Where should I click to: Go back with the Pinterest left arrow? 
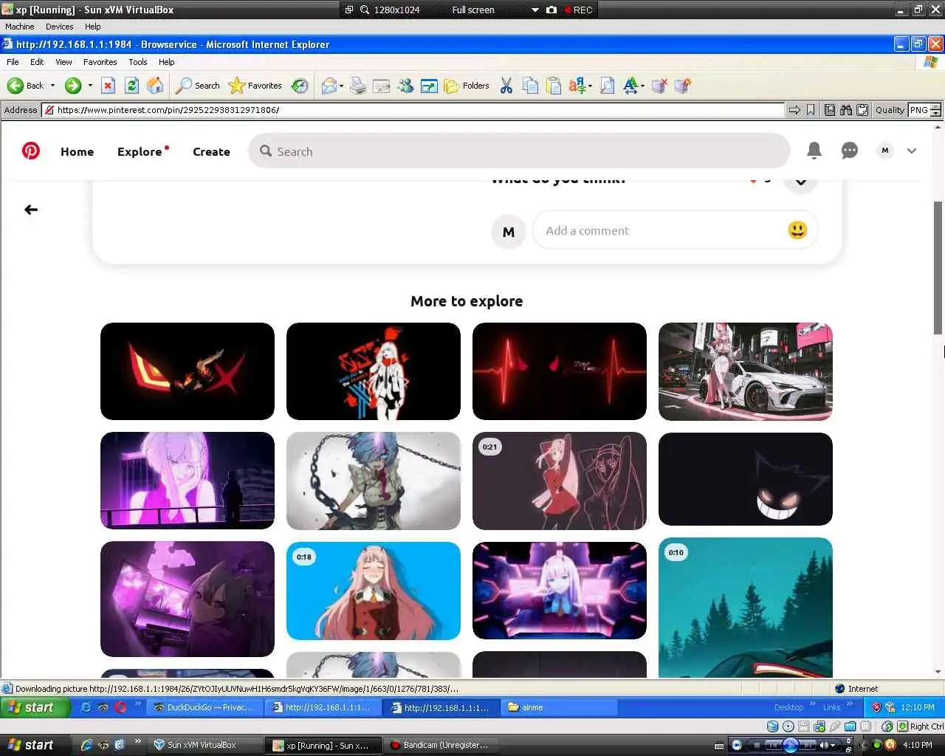[x=31, y=210]
